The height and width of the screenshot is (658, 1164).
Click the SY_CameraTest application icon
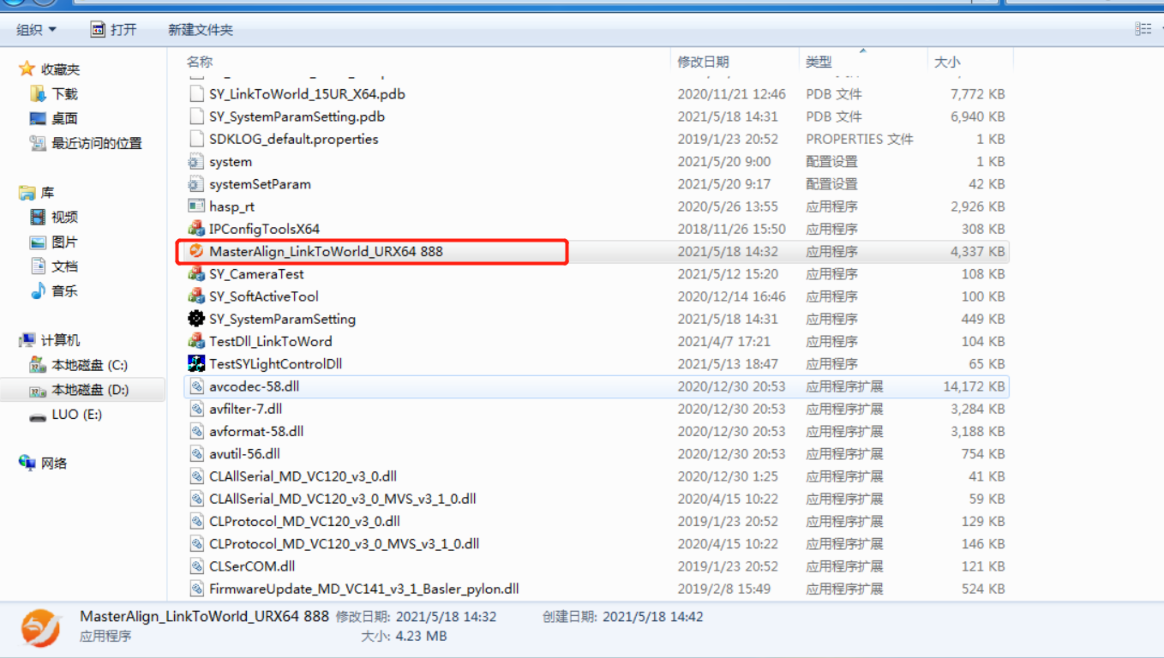(x=196, y=274)
